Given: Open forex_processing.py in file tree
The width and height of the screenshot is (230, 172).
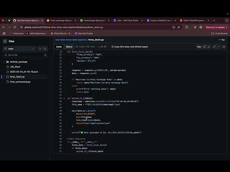Looking at the screenshot, I should 20,82.
